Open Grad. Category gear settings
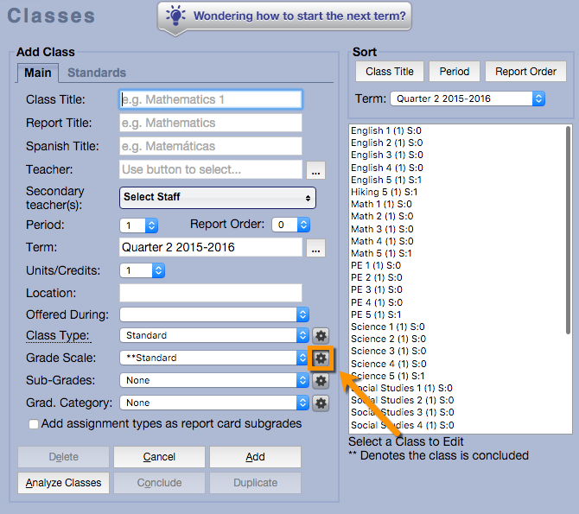Image resolution: width=579 pixels, height=514 pixels. [x=321, y=403]
